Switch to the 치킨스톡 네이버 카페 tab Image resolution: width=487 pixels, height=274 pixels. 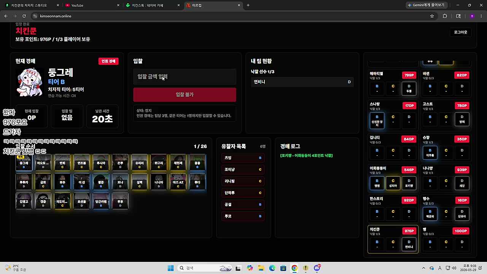(152, 5)
